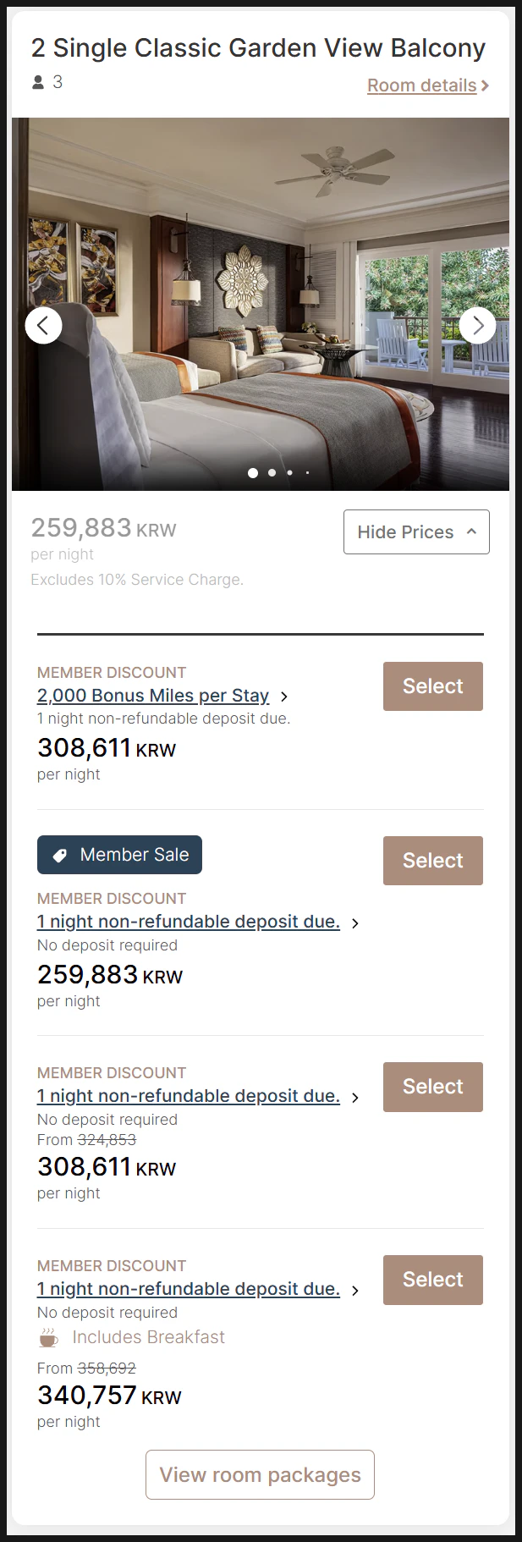Select the 2,000 Bonus Miles rate

coord(432,686)
